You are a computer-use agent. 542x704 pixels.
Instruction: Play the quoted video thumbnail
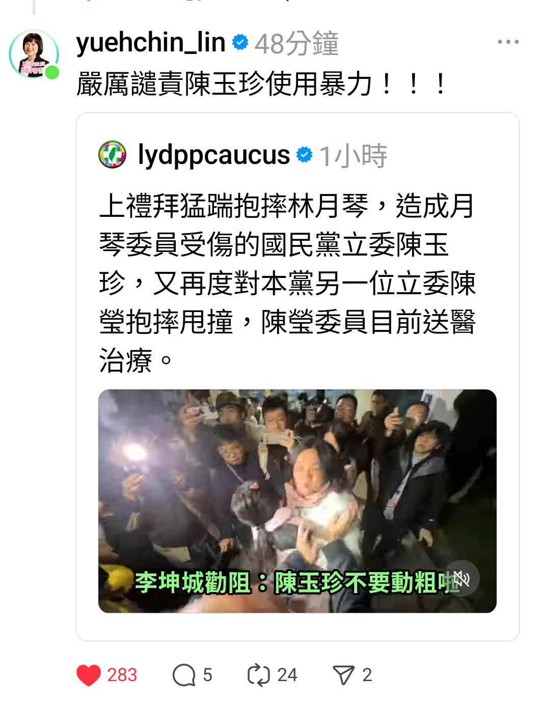[x=297, y=501]
